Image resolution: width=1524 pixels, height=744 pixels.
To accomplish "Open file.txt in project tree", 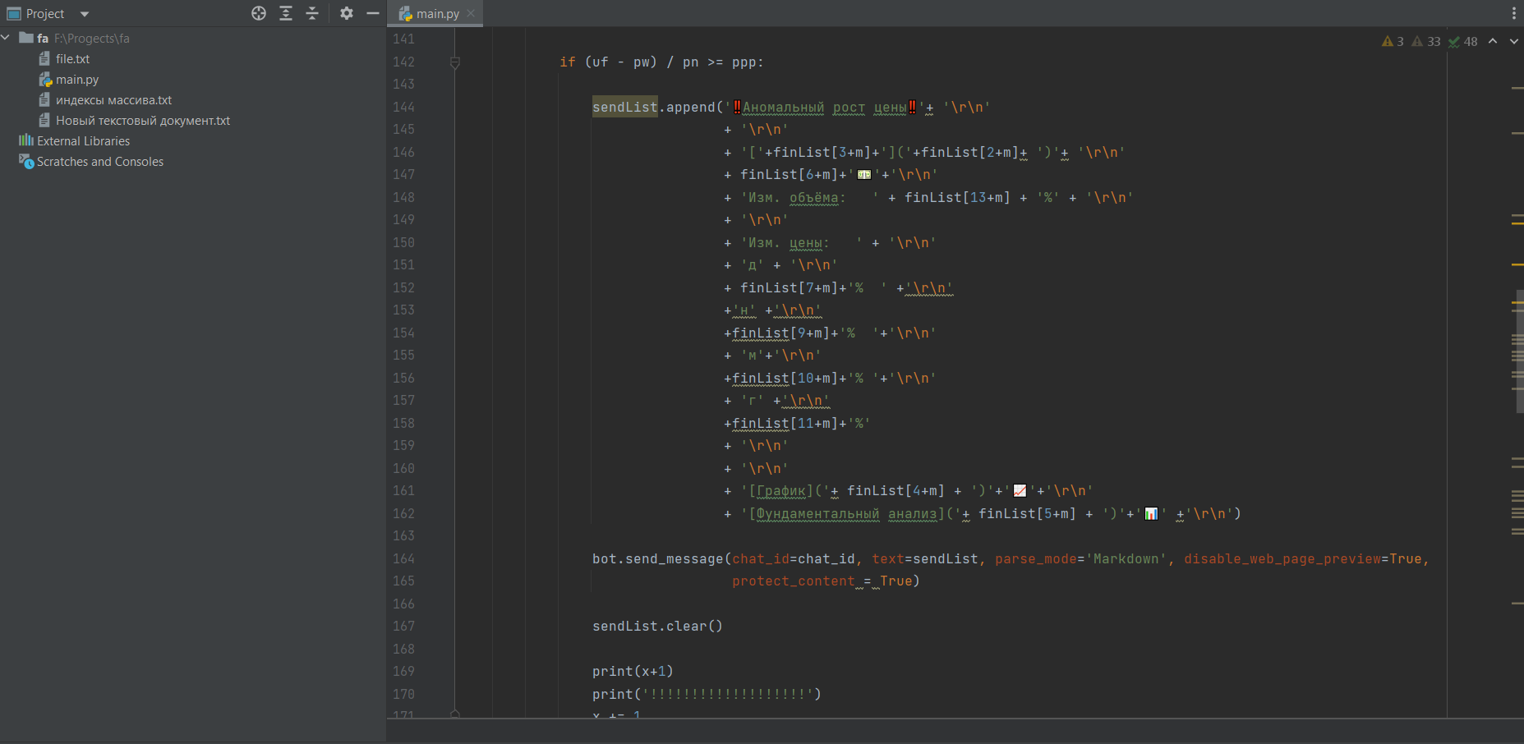I will (x=72, y=59).
